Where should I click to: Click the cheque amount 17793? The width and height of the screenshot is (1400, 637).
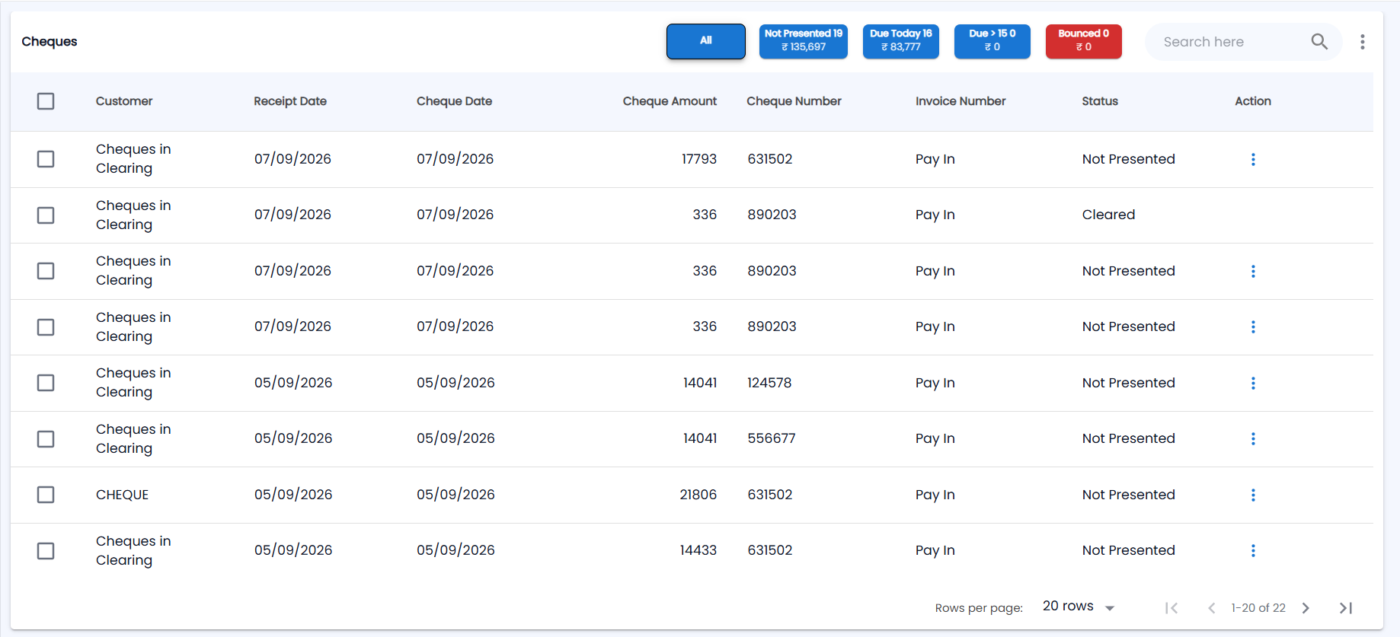coord(699,159)
